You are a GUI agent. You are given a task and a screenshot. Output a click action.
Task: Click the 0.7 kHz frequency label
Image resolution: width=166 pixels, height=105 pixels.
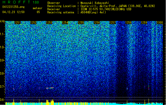[x=2, y=87]
